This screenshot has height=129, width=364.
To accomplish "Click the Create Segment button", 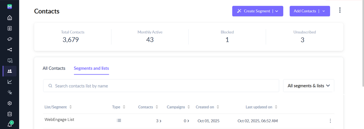I will [254, 11].
